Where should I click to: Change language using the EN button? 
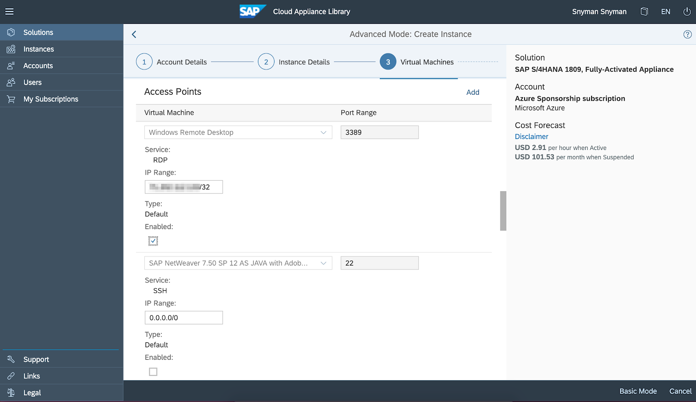[666, 12]
